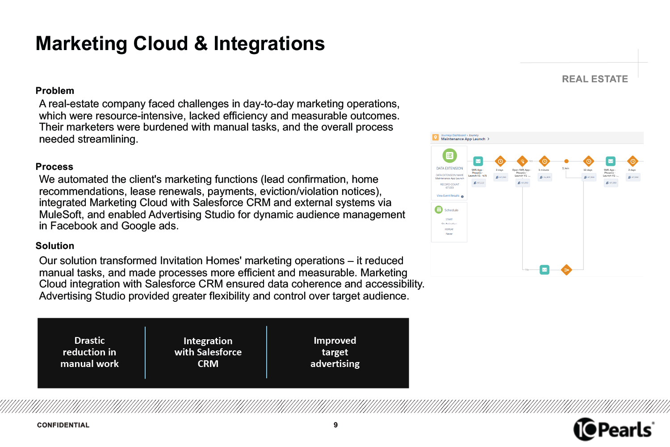The image size is (670, 447).
Task: Click the 67,110 contact count badge
Action: click(x=478, y=183)
